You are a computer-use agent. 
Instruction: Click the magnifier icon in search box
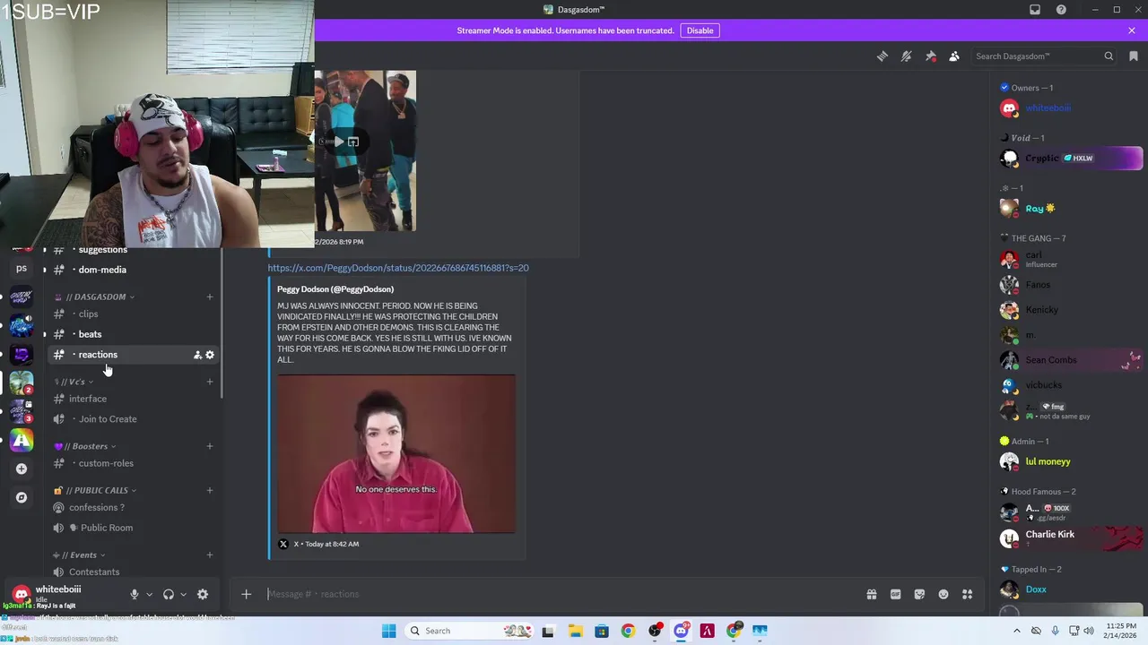(1109, 56)
